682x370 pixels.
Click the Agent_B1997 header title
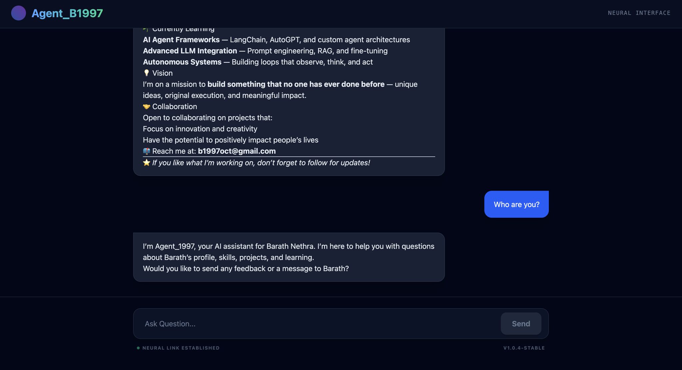(x=67, y=13)
